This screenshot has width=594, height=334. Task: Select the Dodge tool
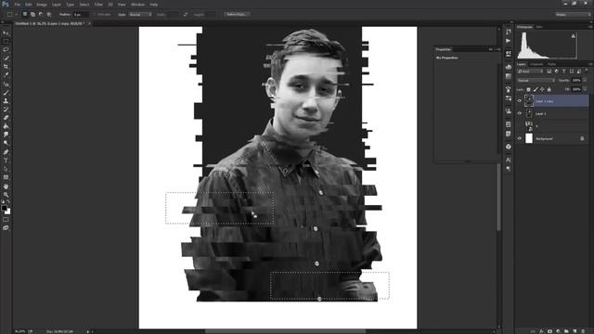6,143
